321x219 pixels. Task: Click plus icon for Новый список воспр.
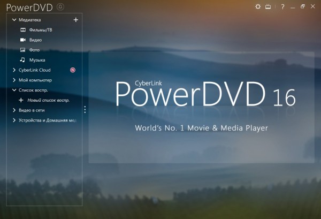click(21, 100)
